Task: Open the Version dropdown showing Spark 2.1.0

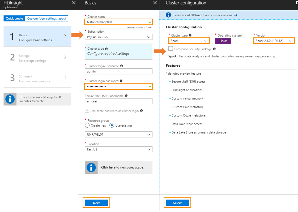Action: pos(274,41)
